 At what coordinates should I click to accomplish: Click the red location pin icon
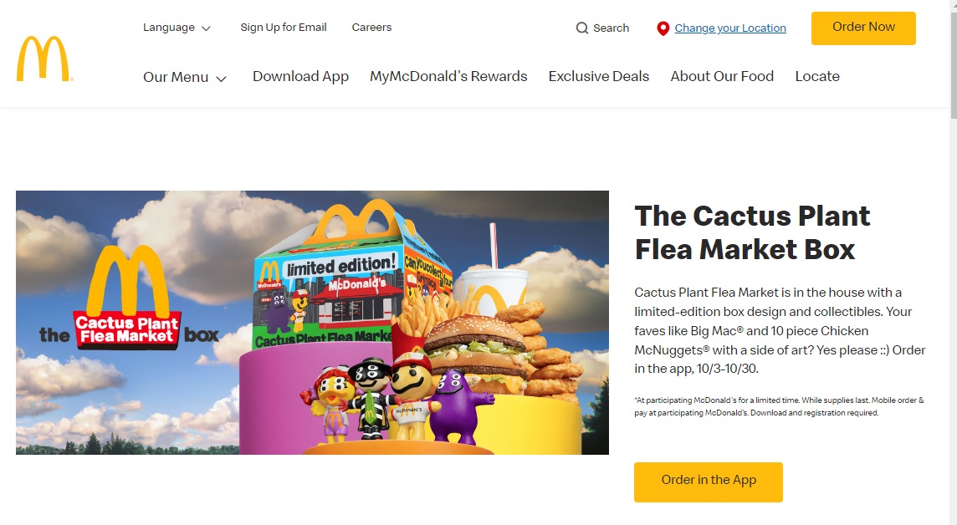(663, 28)
